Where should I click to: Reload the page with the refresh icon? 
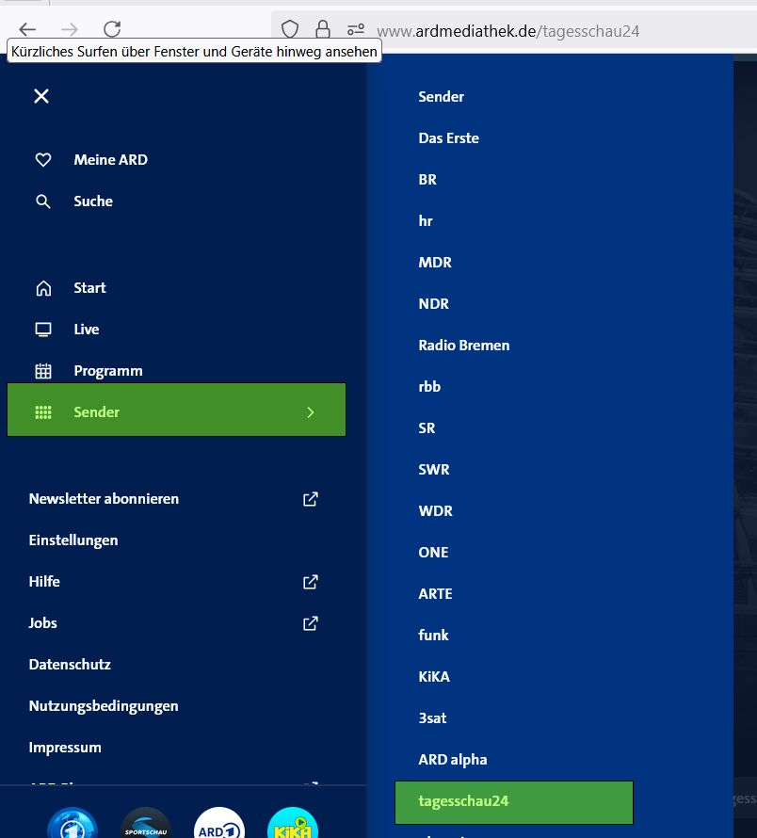coord(112,29)
